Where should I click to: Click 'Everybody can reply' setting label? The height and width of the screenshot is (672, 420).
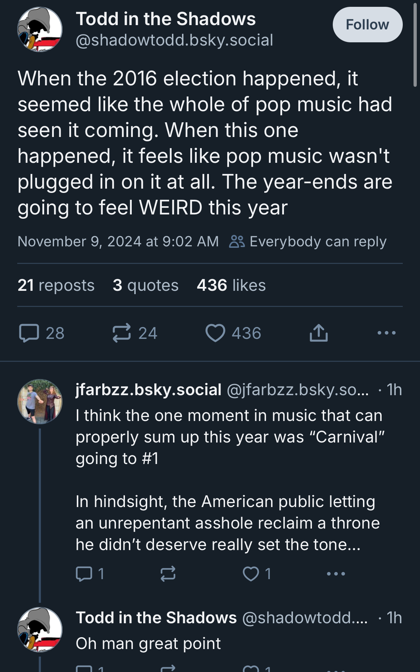coord(318,242)
